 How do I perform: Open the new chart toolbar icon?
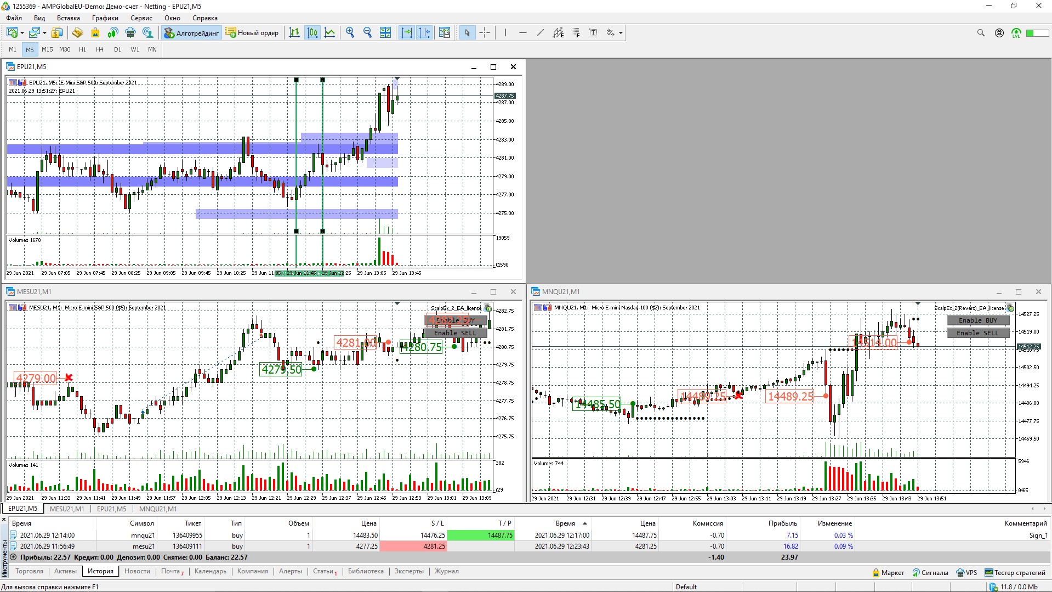point(12,33)
